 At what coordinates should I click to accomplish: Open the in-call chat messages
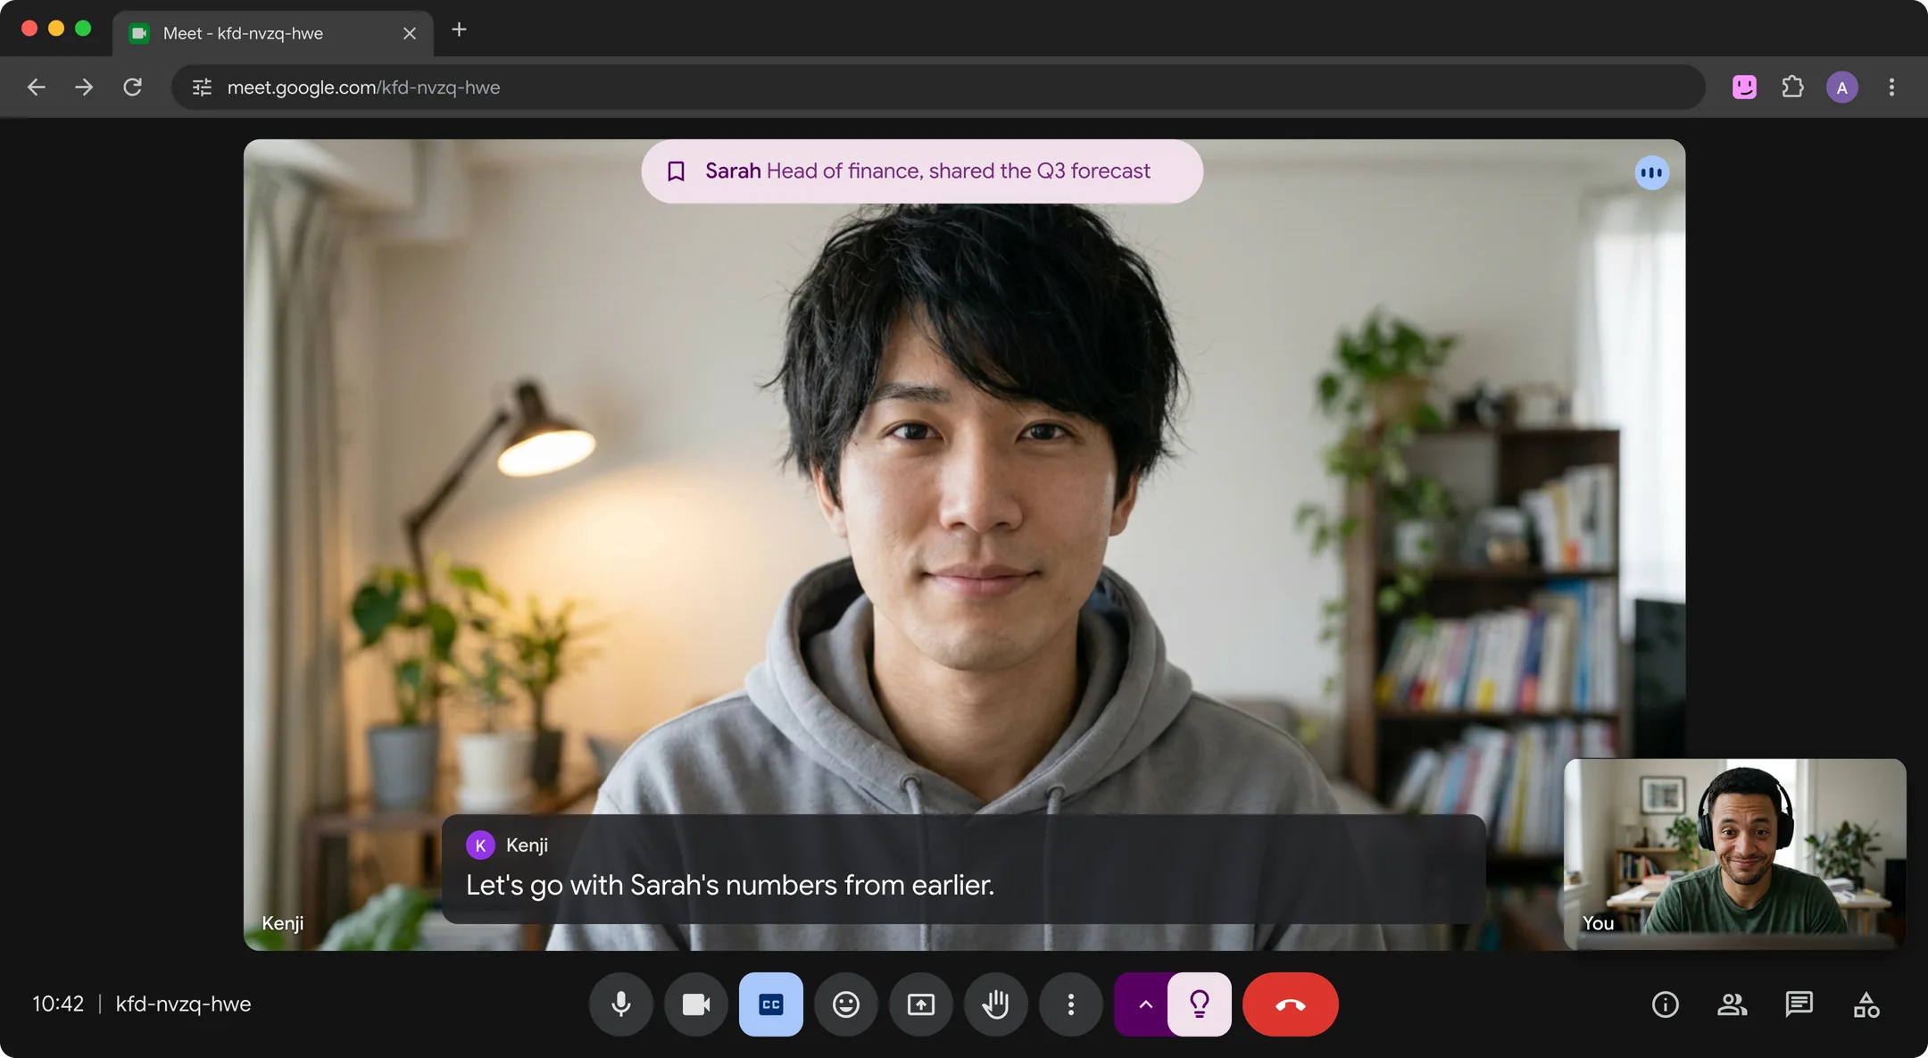(1799, 1004)
